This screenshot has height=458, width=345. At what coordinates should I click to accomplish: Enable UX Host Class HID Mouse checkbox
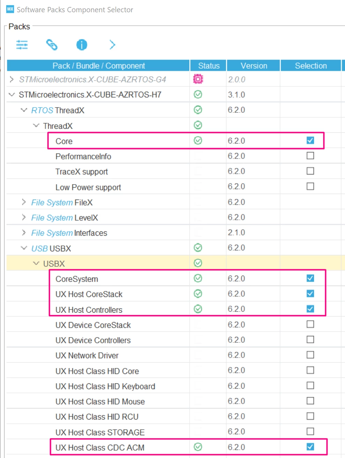click(310, 401)
